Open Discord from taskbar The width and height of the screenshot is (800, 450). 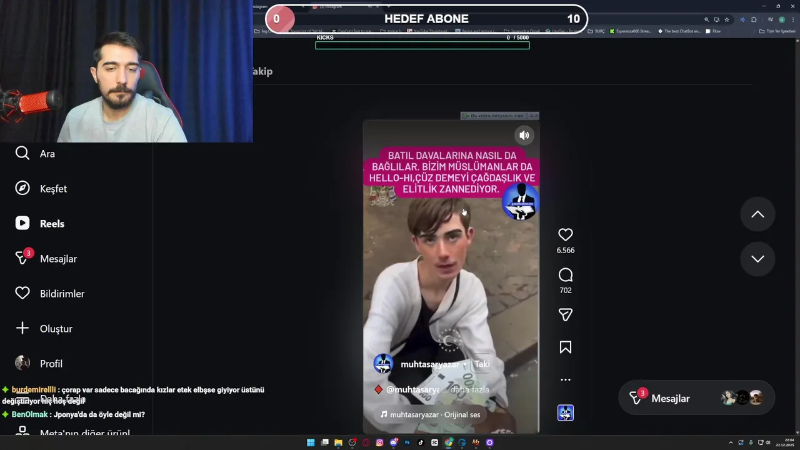point(393,442)
